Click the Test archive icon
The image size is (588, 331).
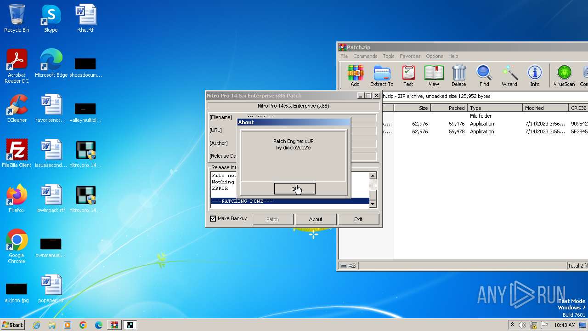408,75
